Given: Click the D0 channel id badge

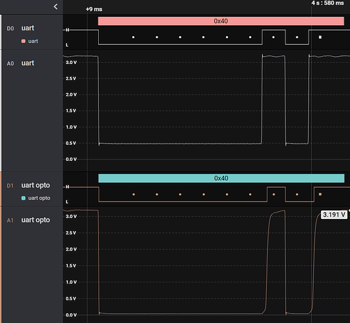Looking at the screenshot, I should 10,28.
